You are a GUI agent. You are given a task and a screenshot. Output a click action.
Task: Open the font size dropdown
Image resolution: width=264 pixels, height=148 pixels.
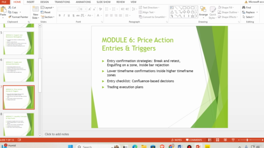(x=85, y=9)
